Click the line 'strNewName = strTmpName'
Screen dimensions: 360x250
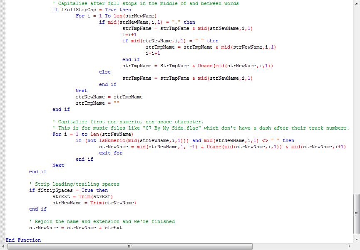(109, 97)
